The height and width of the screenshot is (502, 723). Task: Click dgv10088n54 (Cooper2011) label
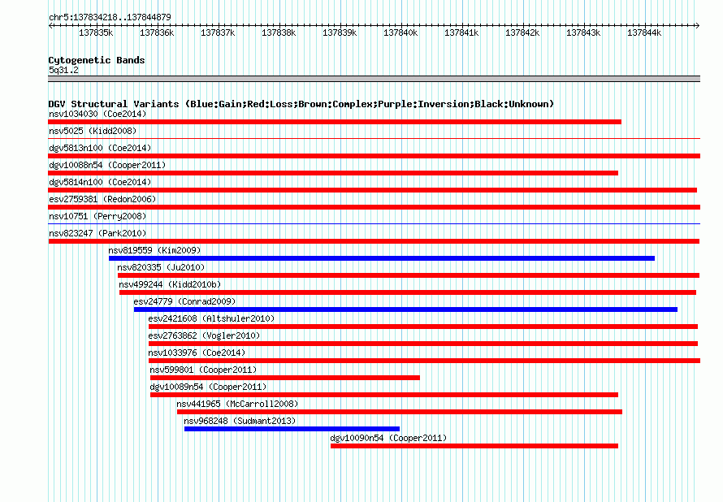(x=107, y=165)
